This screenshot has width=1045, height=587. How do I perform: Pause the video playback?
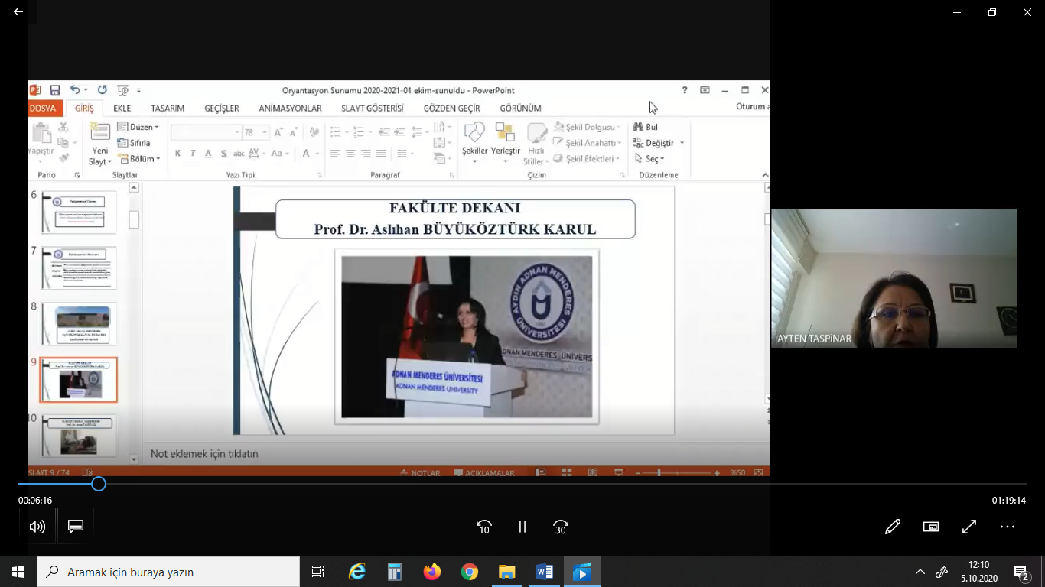click(522, 527)
